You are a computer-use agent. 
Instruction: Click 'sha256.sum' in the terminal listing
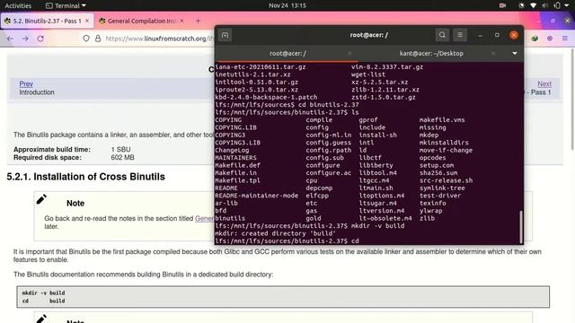click(438, 173)
